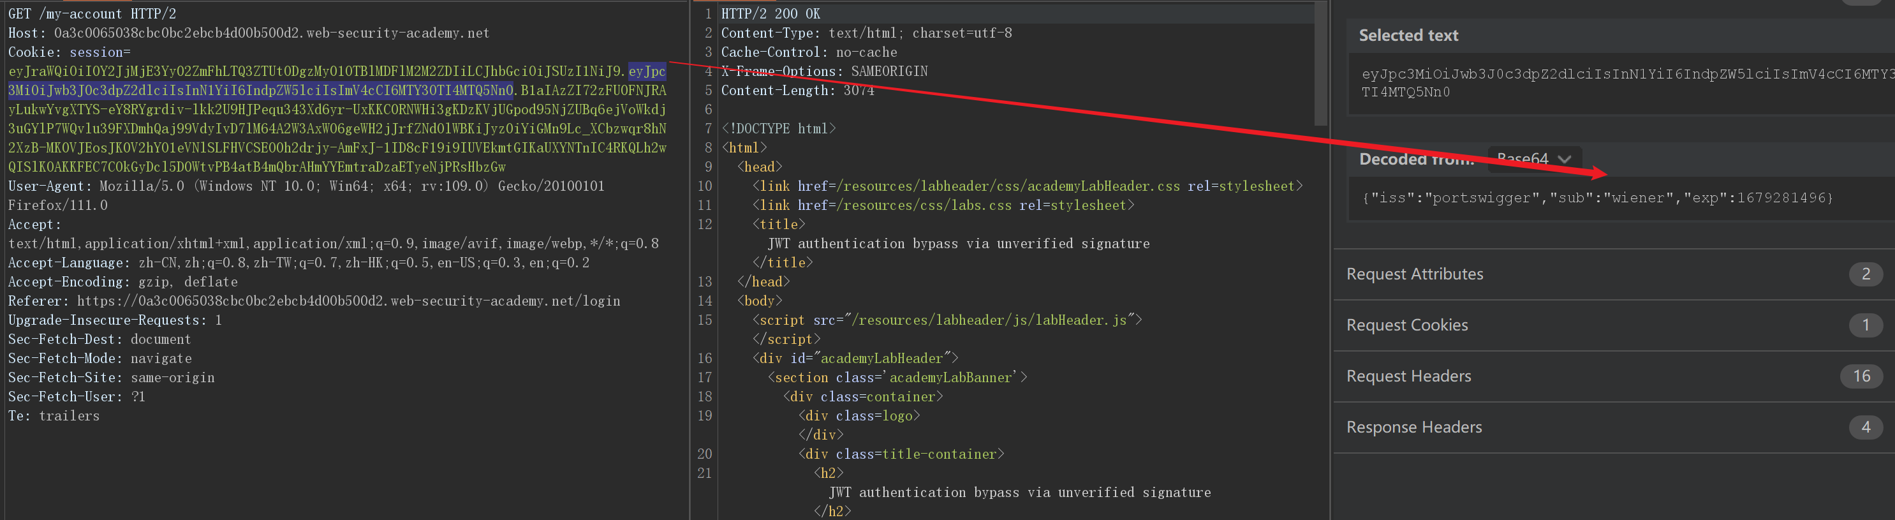Click the Accept-Encoding header line
Image resolution: width=1895 pixels, height=520 pixels.
pos(123,282)
